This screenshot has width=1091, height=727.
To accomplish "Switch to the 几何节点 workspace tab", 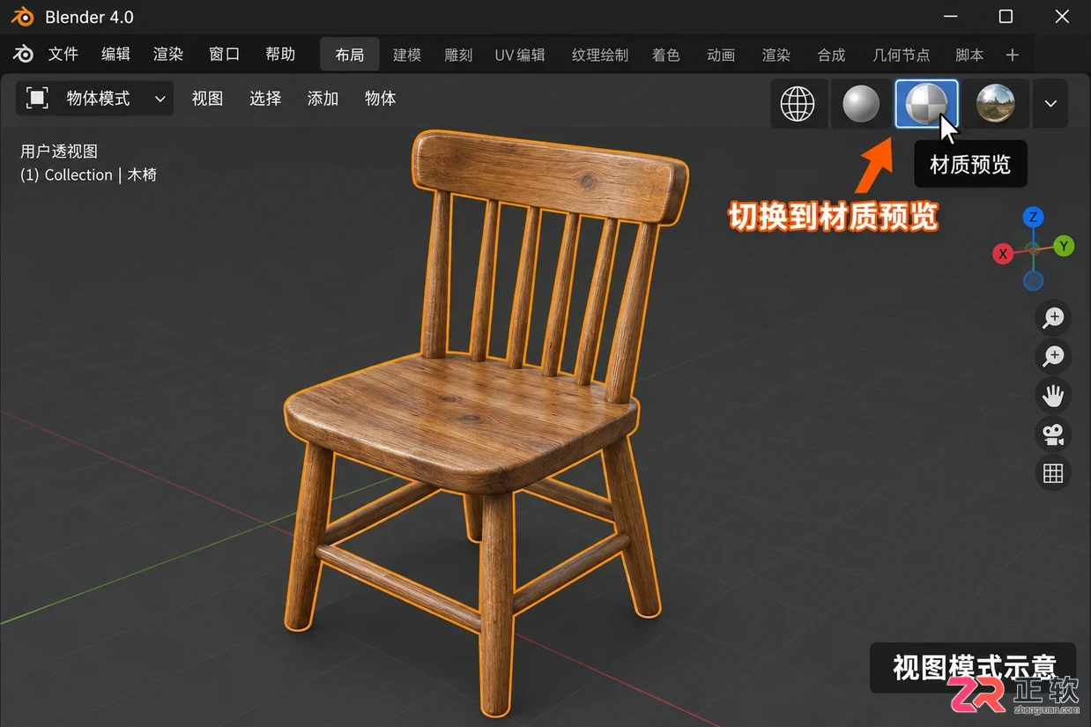I will tap(901, 55).
